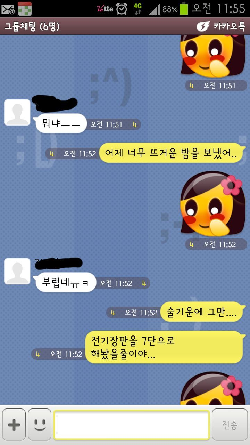Open the emoticon smiley picker

(40, 425)
